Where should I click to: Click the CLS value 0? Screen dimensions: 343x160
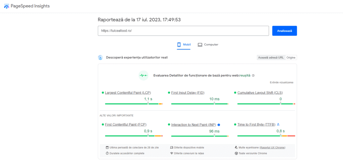280,99
